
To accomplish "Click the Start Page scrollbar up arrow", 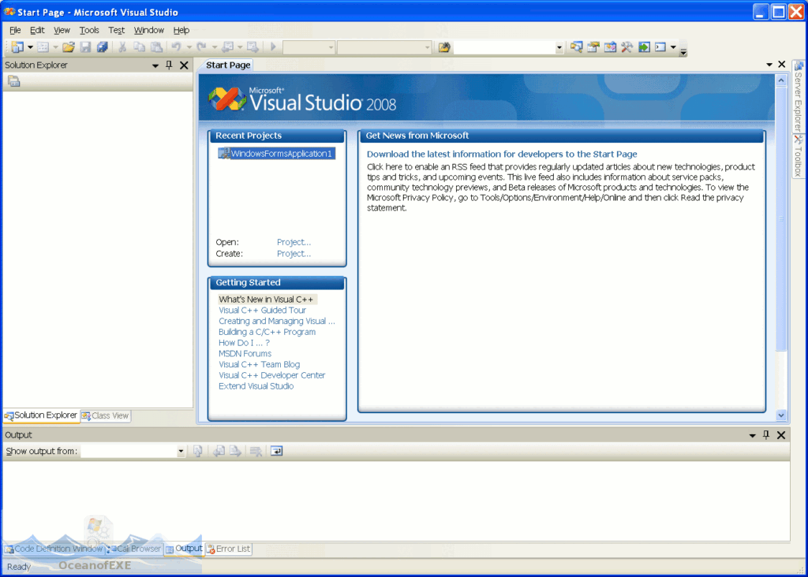I will tap(781, 78).
